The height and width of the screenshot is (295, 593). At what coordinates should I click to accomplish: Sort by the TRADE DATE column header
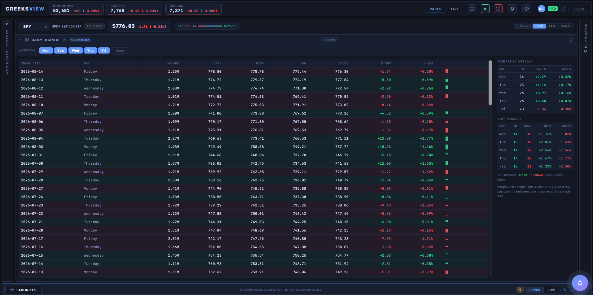tap(31, 63)
